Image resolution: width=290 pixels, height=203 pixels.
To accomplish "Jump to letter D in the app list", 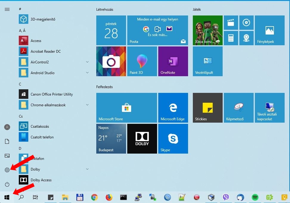I will 20,148.
